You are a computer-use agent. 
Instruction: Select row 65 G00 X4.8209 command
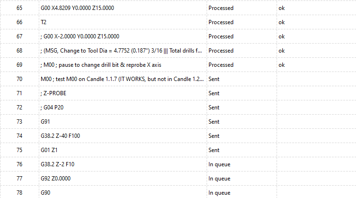tap(77, 8)
